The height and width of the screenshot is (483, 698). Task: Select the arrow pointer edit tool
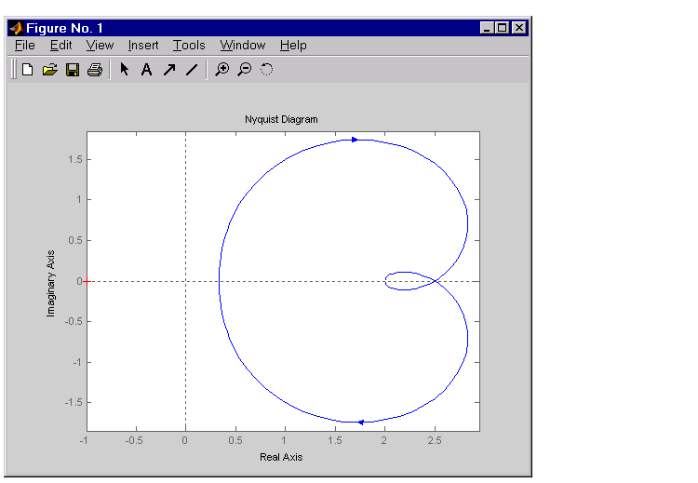124,70
